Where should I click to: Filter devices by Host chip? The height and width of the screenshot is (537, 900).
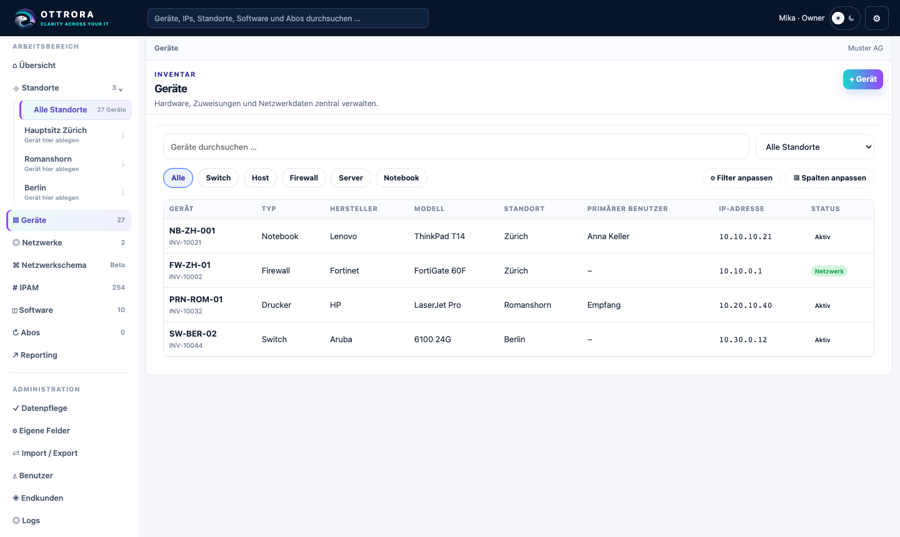(260, 178)
